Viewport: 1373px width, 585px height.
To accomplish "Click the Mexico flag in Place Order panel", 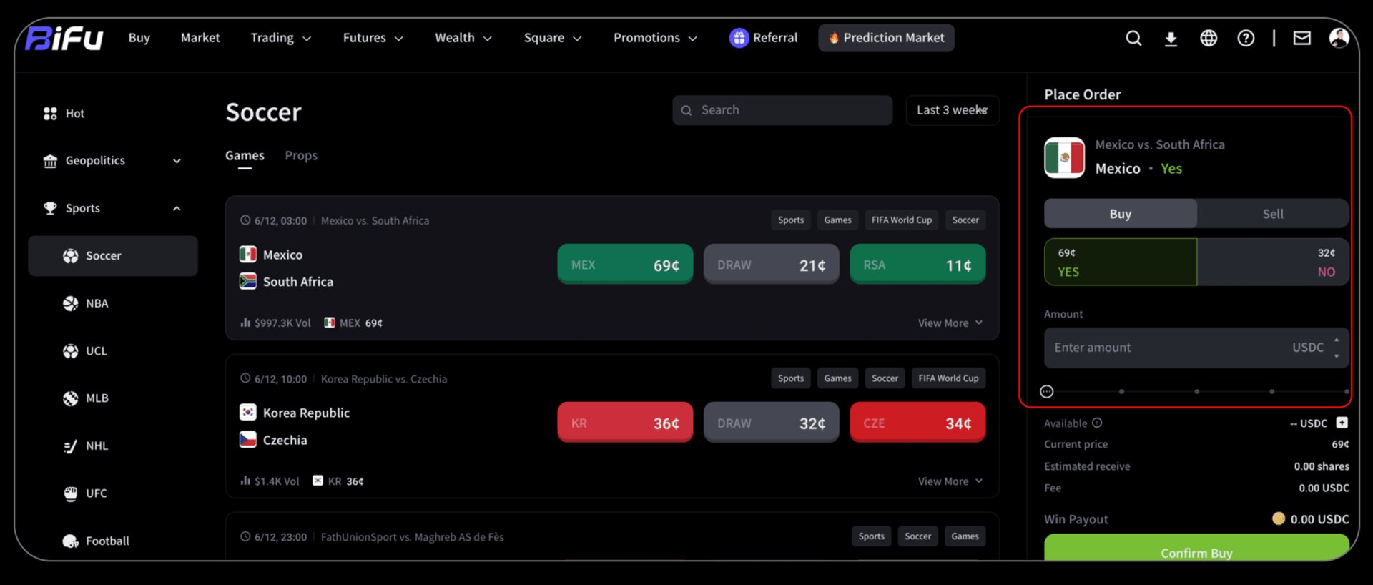I will pyautogui.click(x=1064, y=157).
